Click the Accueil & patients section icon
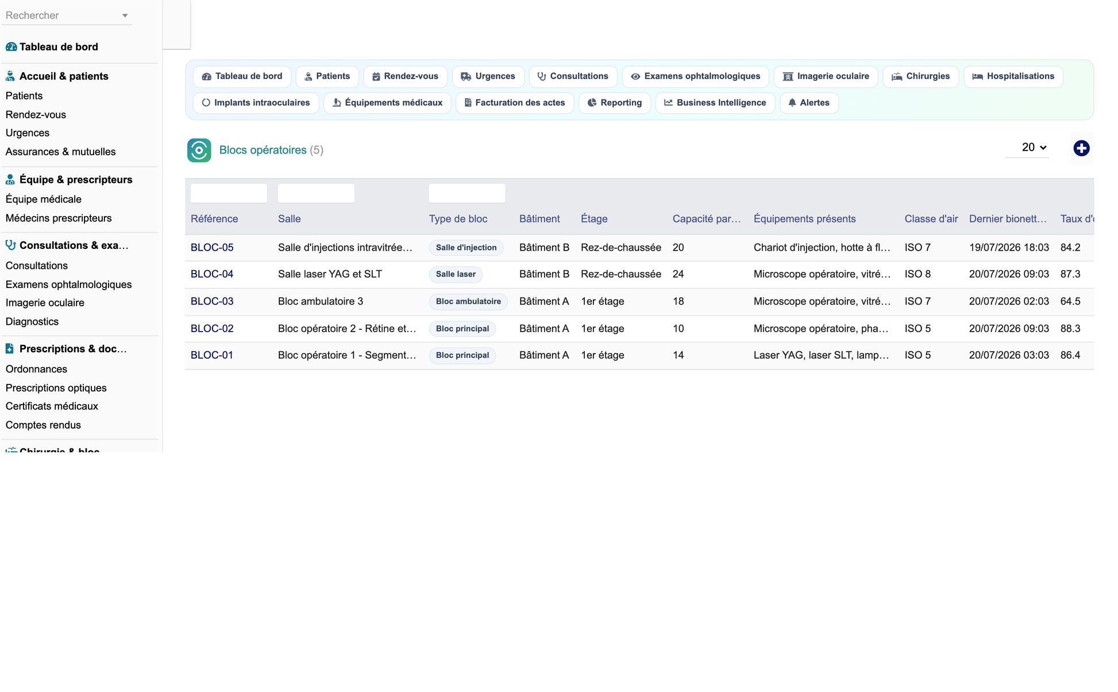Screen dimensions: 1118x692 (10, 76)
